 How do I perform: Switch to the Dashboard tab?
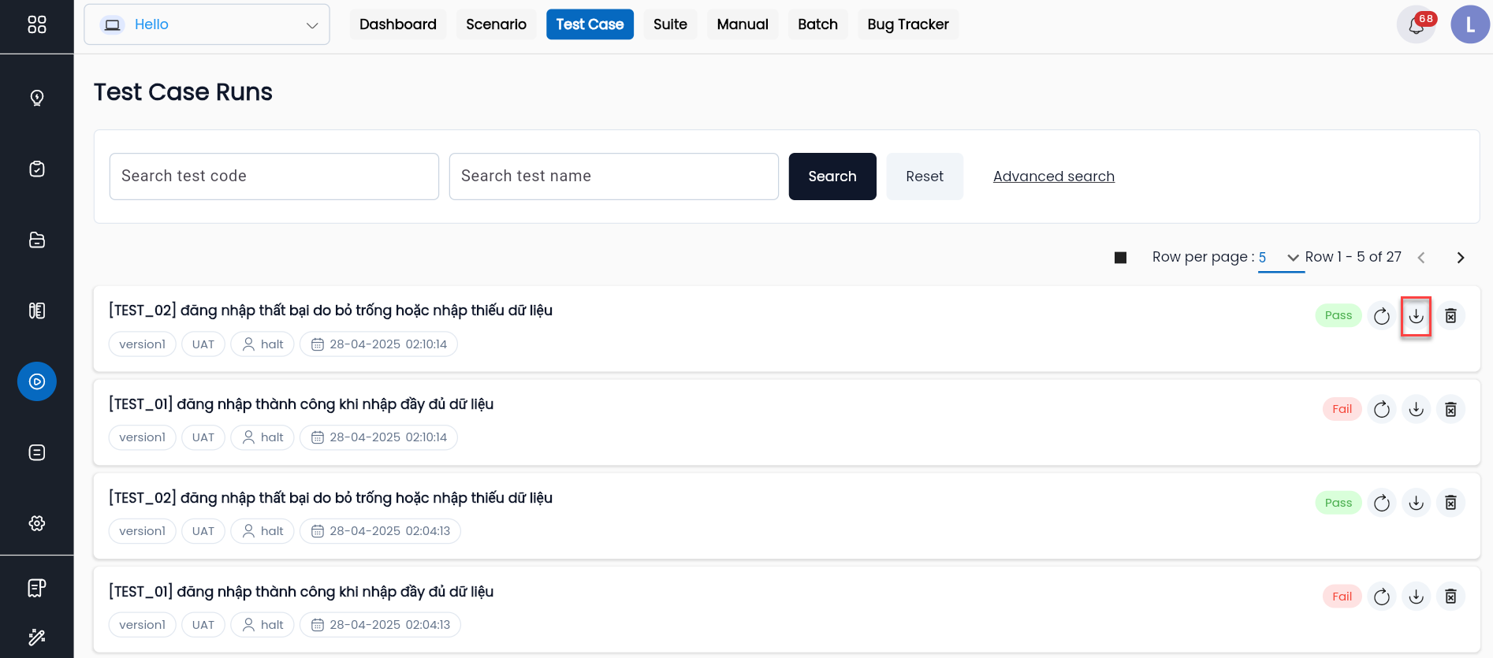(398, 24)
